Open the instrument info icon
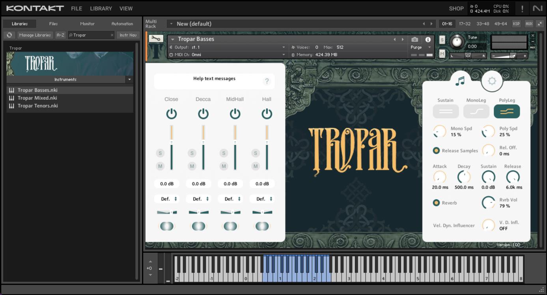This screenshot has height=295, width=547. pos(428,39)
